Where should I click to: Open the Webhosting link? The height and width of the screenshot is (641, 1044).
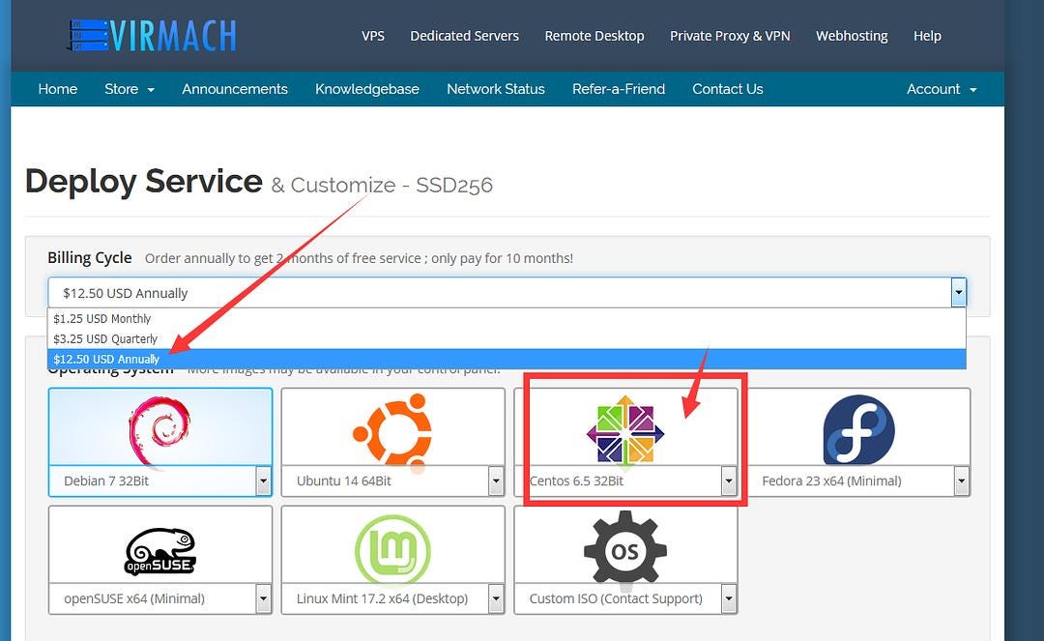click(x=852, y=35)
